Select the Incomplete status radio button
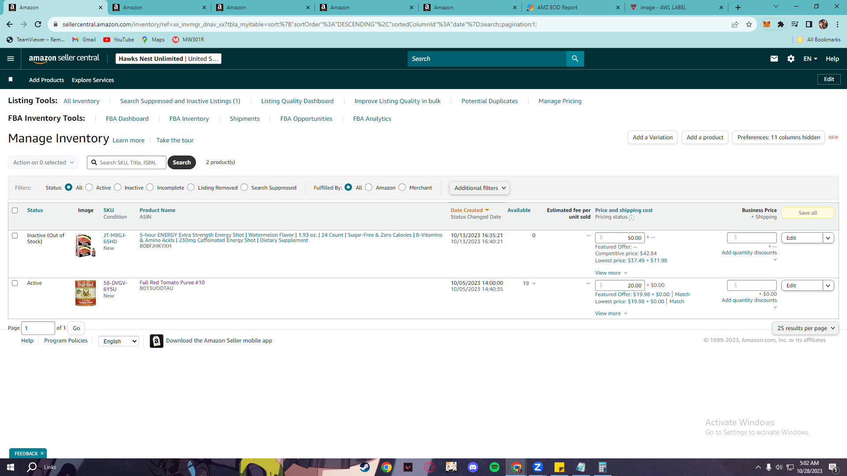 click(x=150, y=187)
